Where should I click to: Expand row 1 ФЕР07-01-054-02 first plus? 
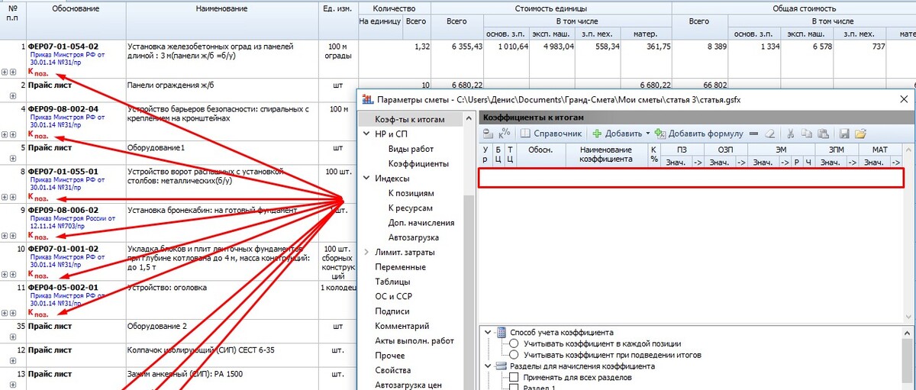(5, 72)
